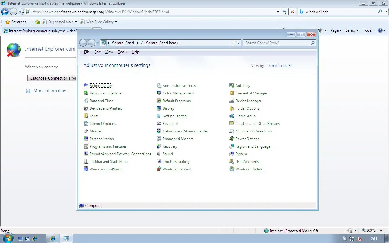Open the Fonts folder icon

point(86,116)
